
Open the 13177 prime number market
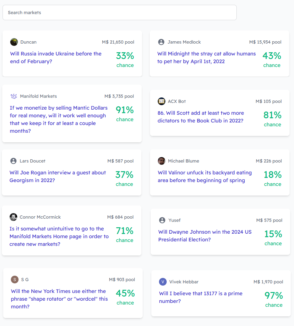[201, 297]
